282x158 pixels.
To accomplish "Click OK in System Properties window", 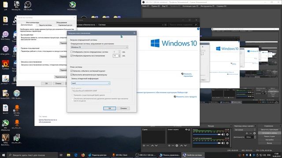I will coord(46,83).
